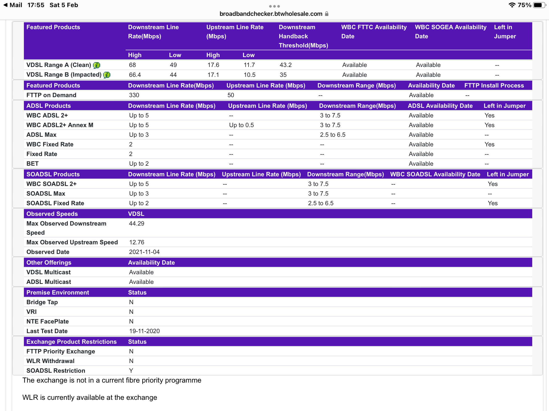Click the status bar clock showing 17:55

click(x=36, y=5)
